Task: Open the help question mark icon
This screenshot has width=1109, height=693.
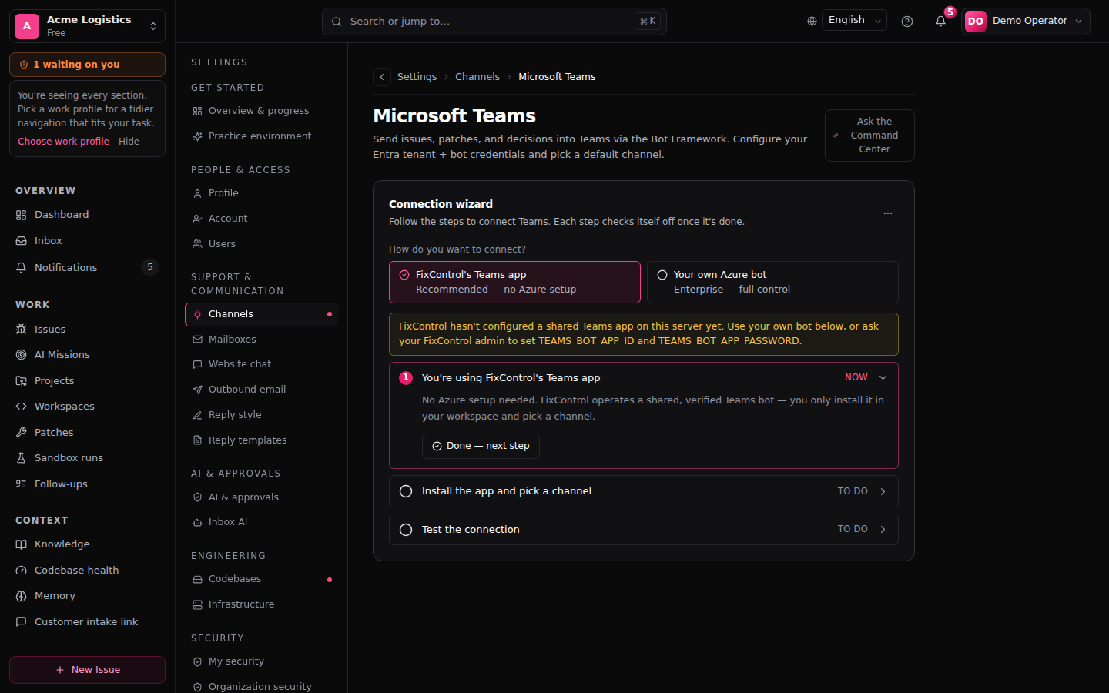Action: point(907,22)
